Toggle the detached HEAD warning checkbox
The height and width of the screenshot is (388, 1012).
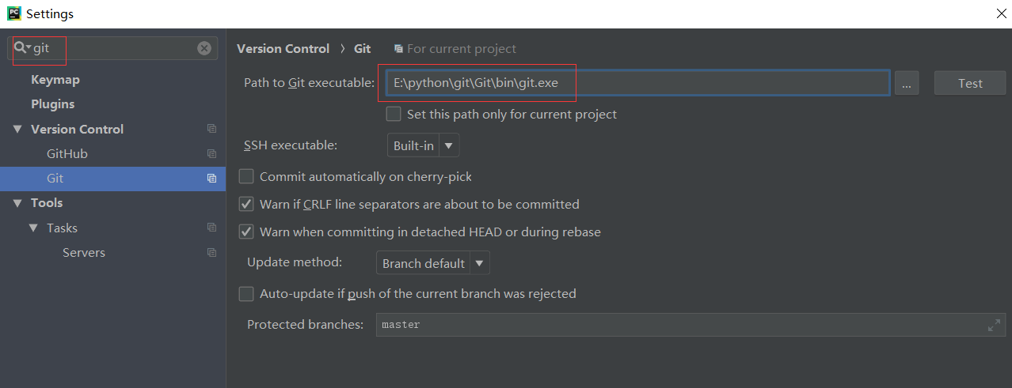pos(246,232)
